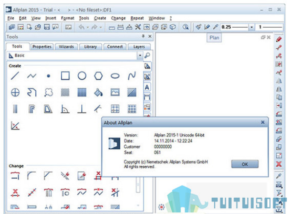Open the Window menu
The width and height of the screenshot is (291, 214).
157,18
